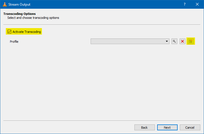Click the Profile label
Screen dimensions: 204x134
coord(14,42)
